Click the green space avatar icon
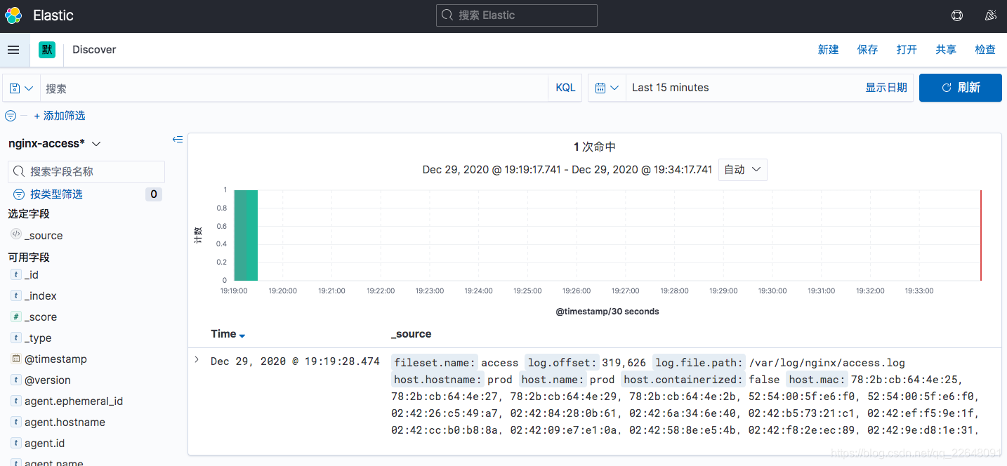1007x466 pixels. coord(47,50)
